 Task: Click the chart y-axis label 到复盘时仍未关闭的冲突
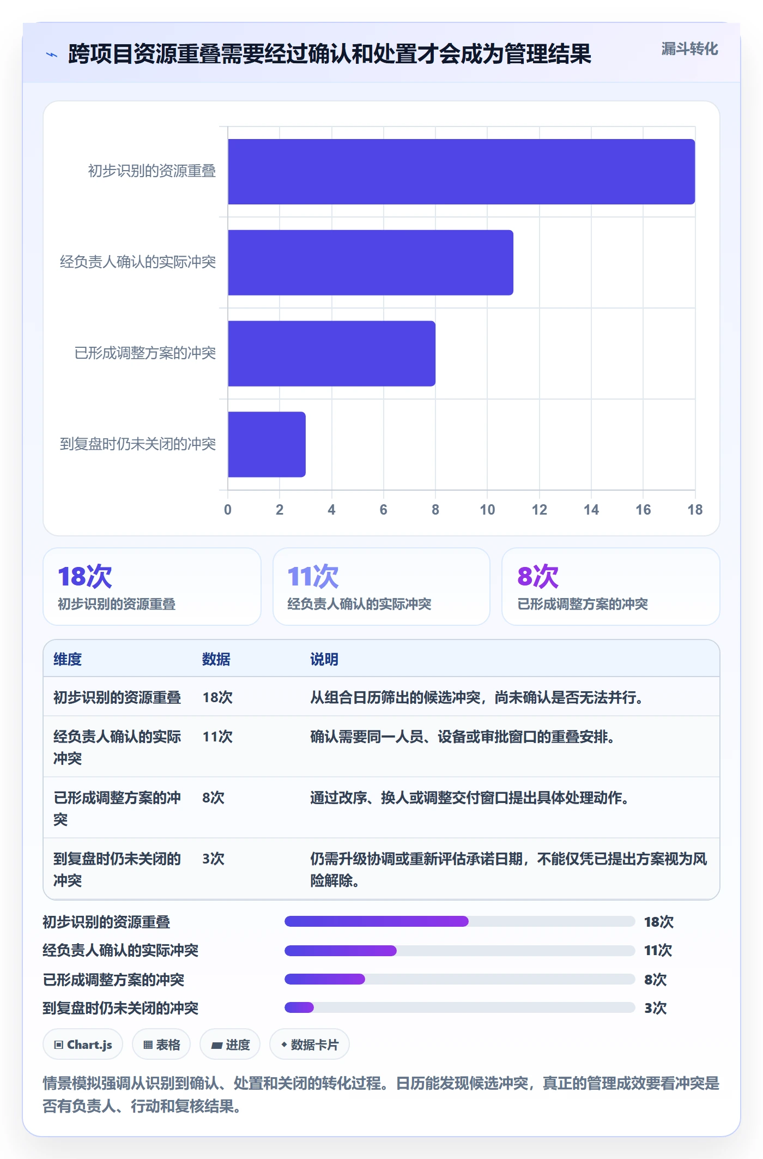[x=138, y=444]
